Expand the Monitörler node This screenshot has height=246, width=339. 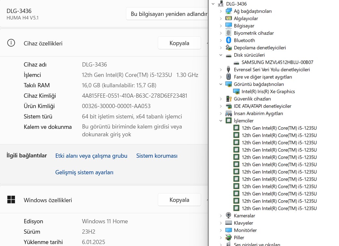point(221,230)
